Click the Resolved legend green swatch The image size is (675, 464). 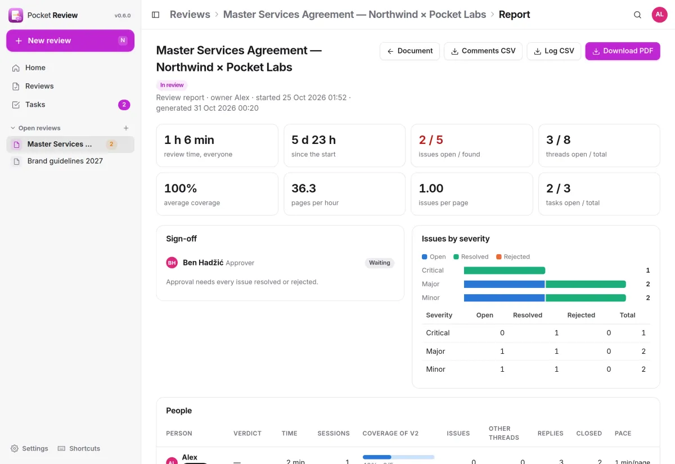pyautogui.click(x=456, y=257)
